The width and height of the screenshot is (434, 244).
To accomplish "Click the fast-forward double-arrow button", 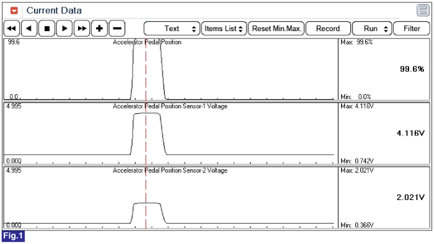I will point(82,28).
